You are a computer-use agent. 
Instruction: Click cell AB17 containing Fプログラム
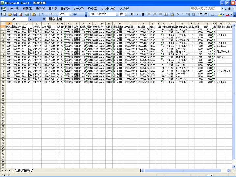221,71
